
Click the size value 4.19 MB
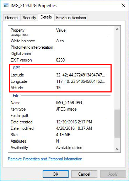click(63, 135)
